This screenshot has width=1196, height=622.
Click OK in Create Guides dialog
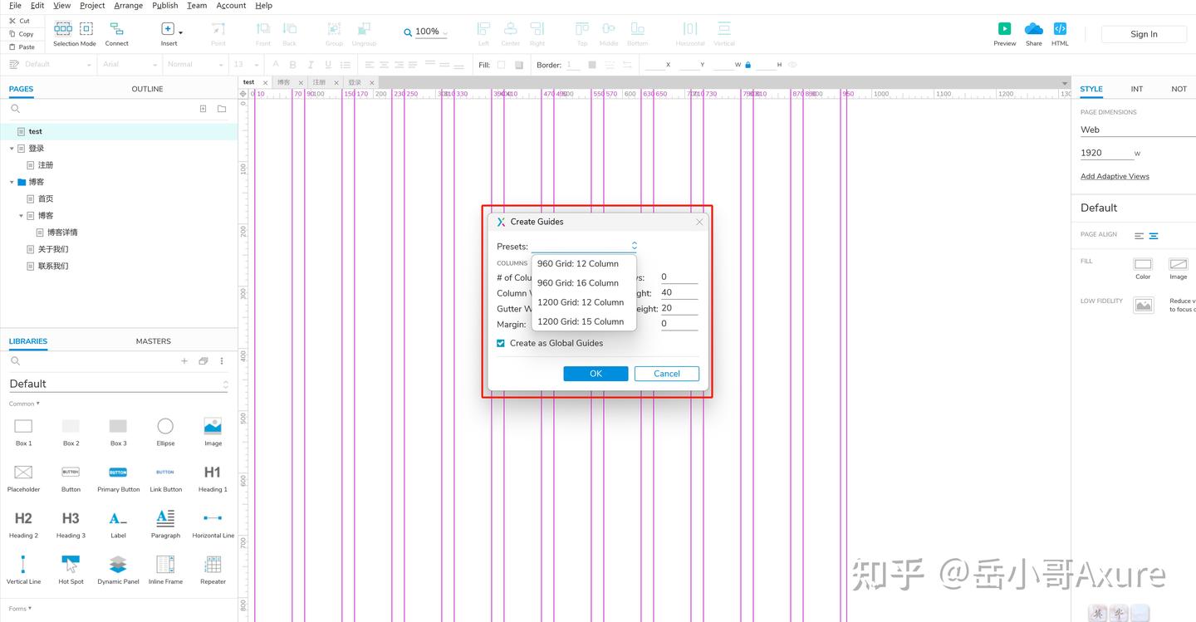(x=596, y=374)
